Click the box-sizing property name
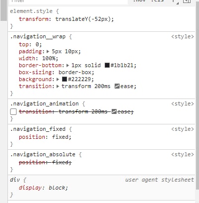The height and width of the screenshot is (203, 199). click(35, 72)
